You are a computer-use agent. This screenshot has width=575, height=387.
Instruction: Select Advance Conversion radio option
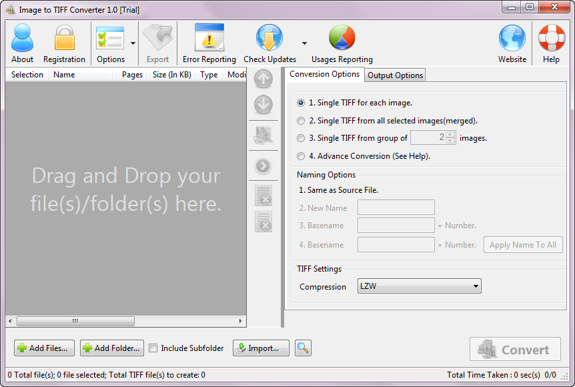pos(301,156)
